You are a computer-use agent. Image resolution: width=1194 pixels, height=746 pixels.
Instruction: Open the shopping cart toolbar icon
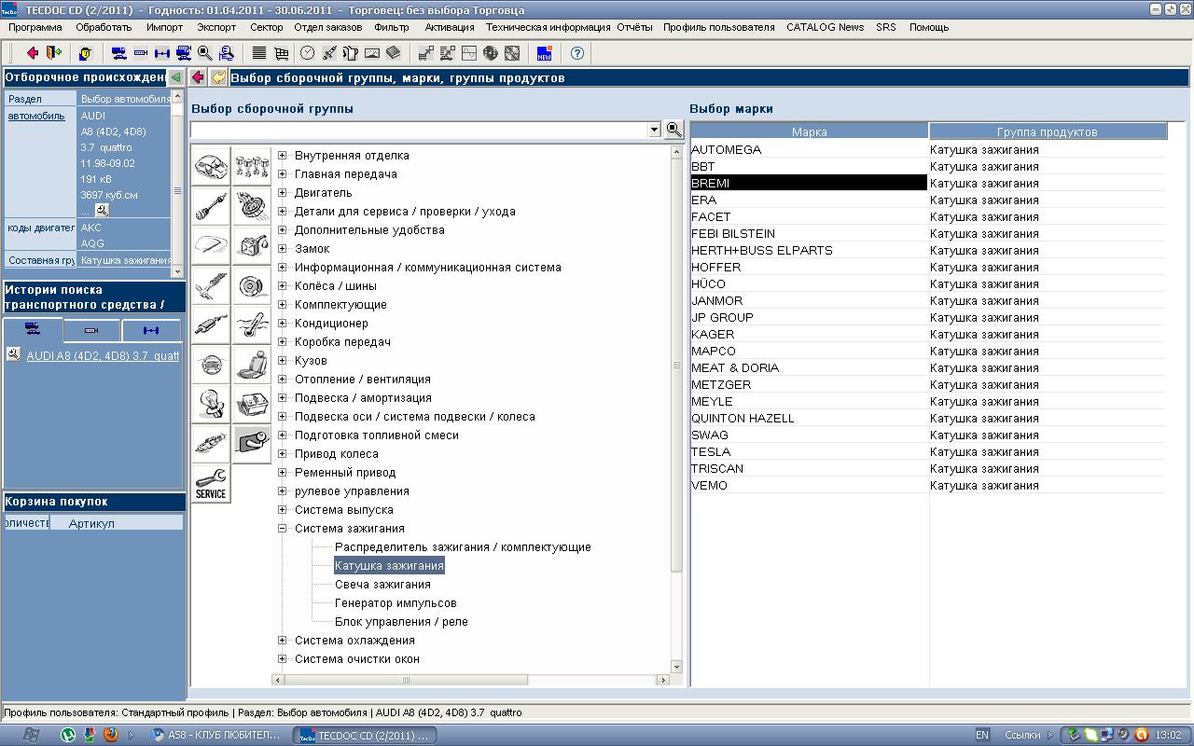pyautogui.click(x=282, y=53)
